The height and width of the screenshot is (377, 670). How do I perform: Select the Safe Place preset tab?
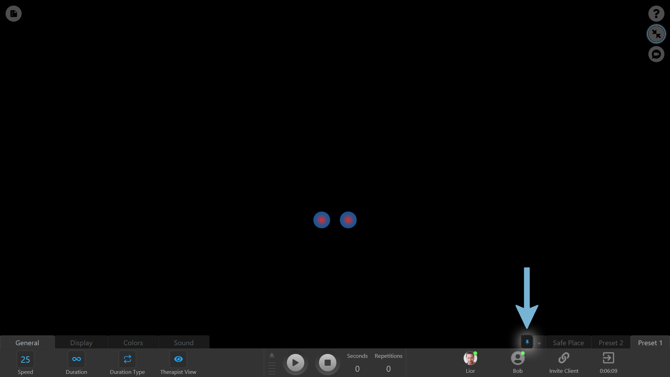click(568, 343)
